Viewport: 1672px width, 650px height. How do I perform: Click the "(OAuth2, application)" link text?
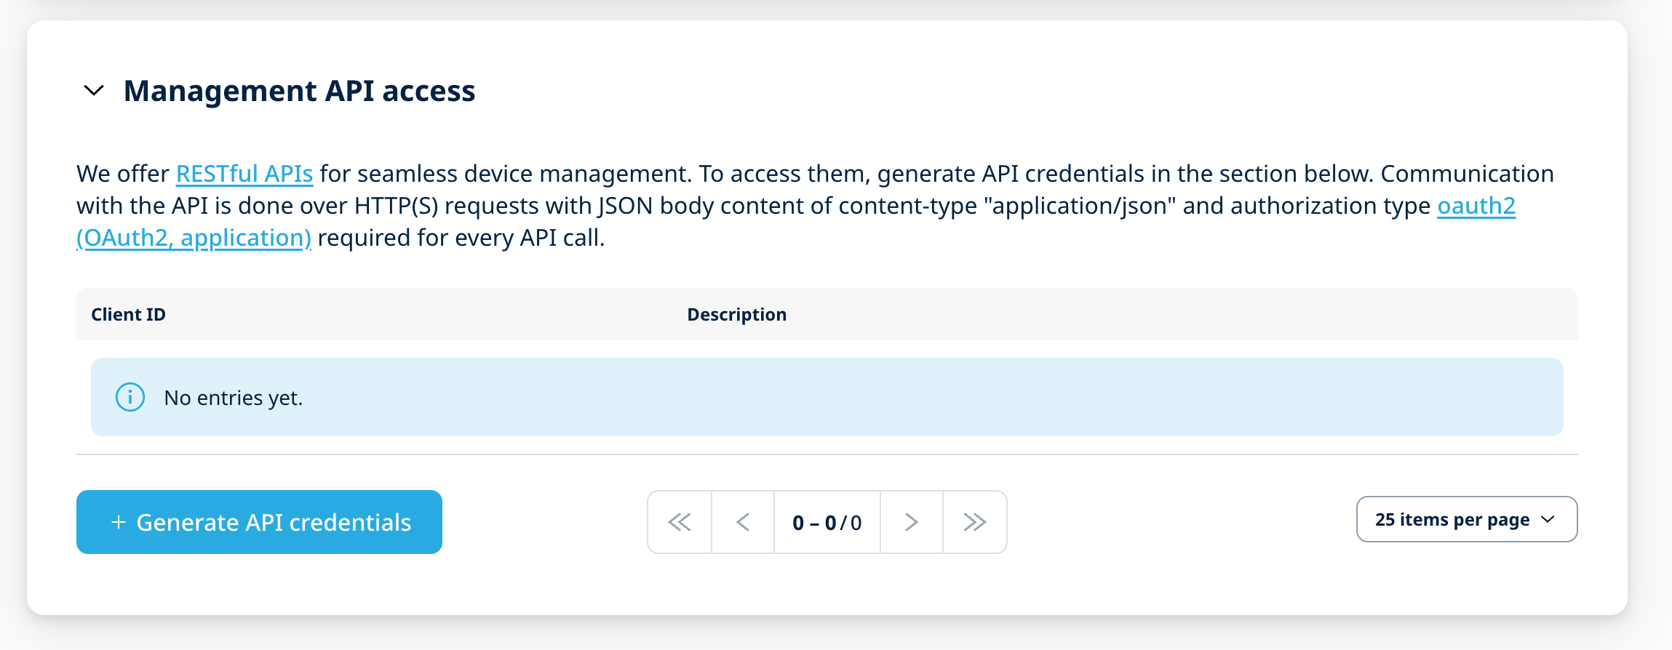point(194,238)
